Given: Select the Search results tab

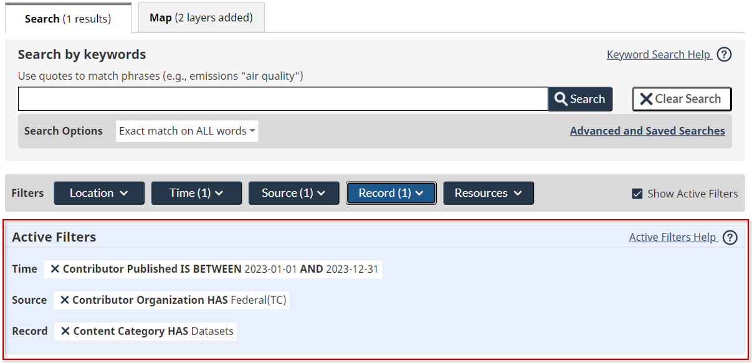Looking at the screenshot, I should (x=68, y=19).
